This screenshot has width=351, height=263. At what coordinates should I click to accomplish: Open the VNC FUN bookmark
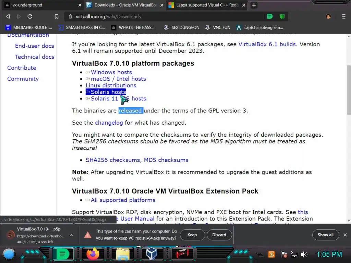[x=218, y=27]
